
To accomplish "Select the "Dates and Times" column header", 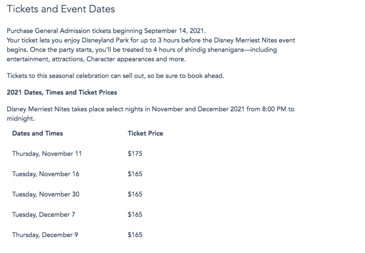I will pyautogui.click(x=37, y=133).
